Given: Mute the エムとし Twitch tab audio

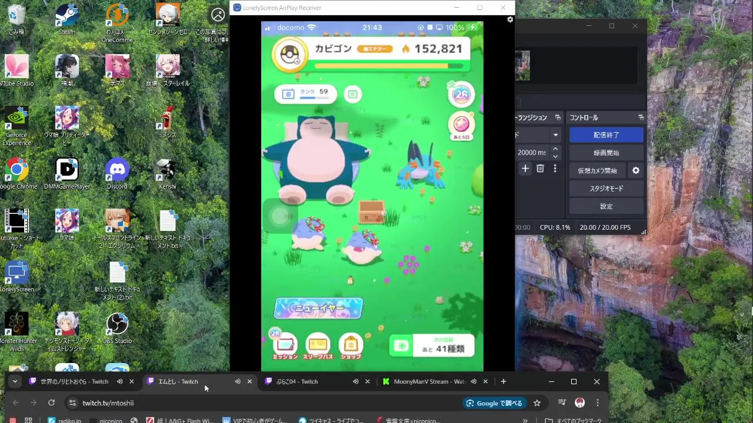Looking at the screenshot, I should point(238,381).
